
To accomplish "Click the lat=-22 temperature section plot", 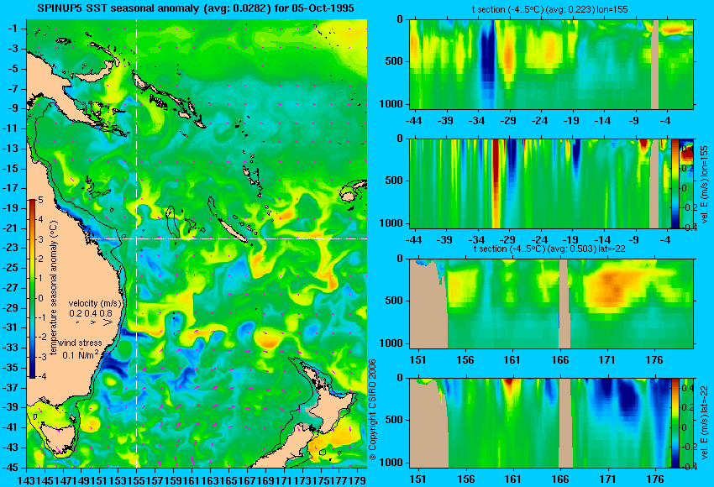I will click(552, 304).
